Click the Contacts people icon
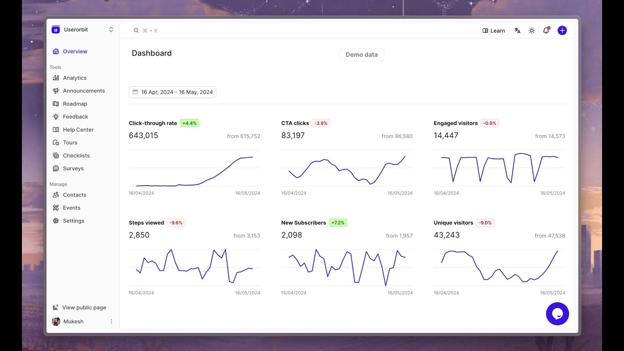 click(56, 195)
